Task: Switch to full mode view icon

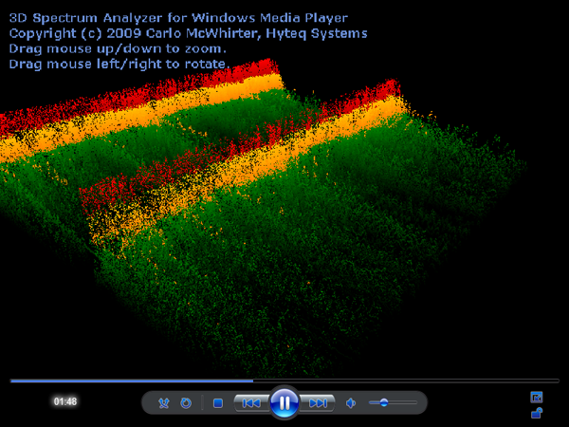Action: click(x=537, y=398)
